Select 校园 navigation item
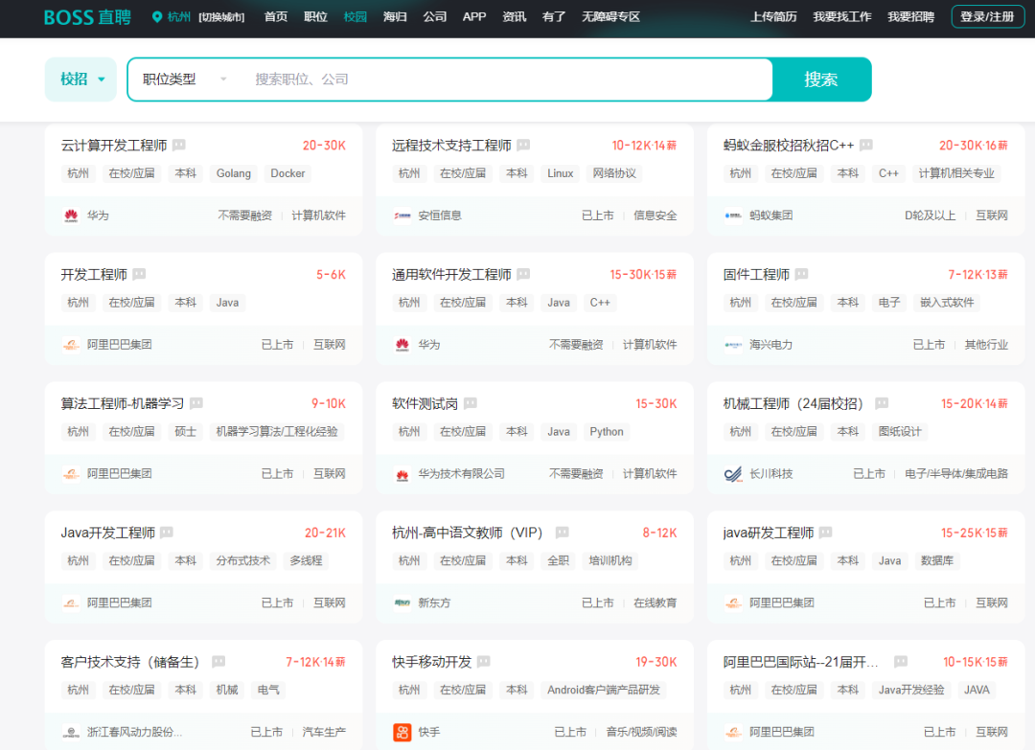The width and height of the screenshot is (1035, 750). pos(356,17)
